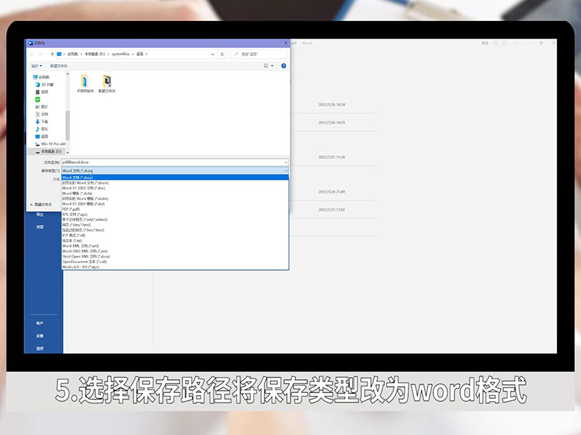Open Account (帐户) in Word backstage
The width and height of the screenshot is (581, 435).
coord(40,323)
